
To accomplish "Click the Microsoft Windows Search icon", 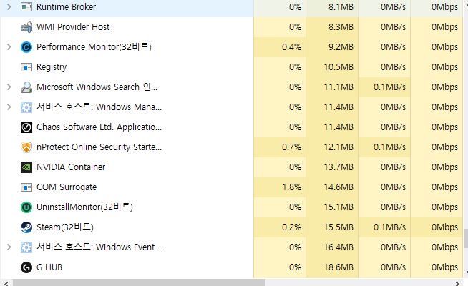I will coord(26,87).
